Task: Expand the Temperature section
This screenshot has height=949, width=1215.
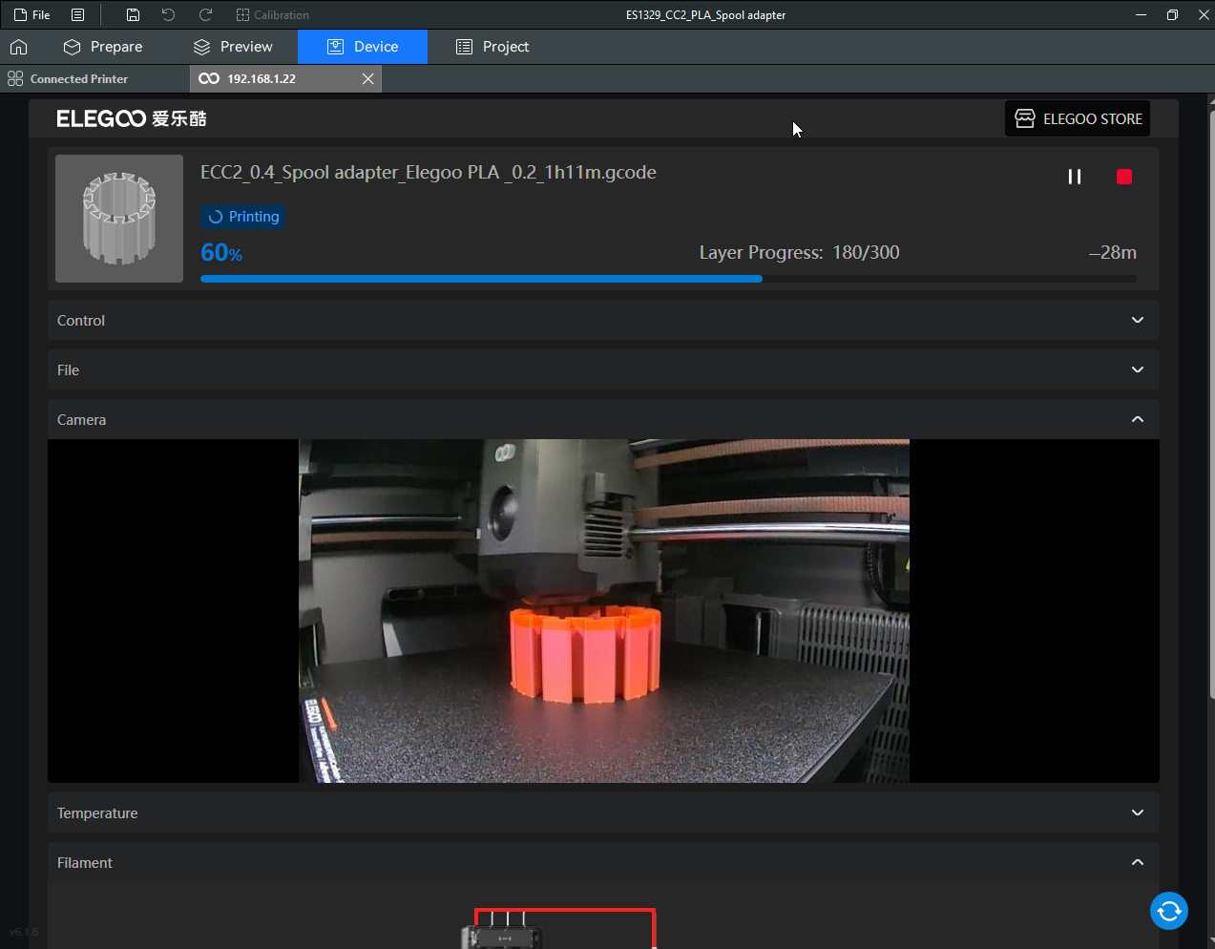Action: tap(1137, 813)
